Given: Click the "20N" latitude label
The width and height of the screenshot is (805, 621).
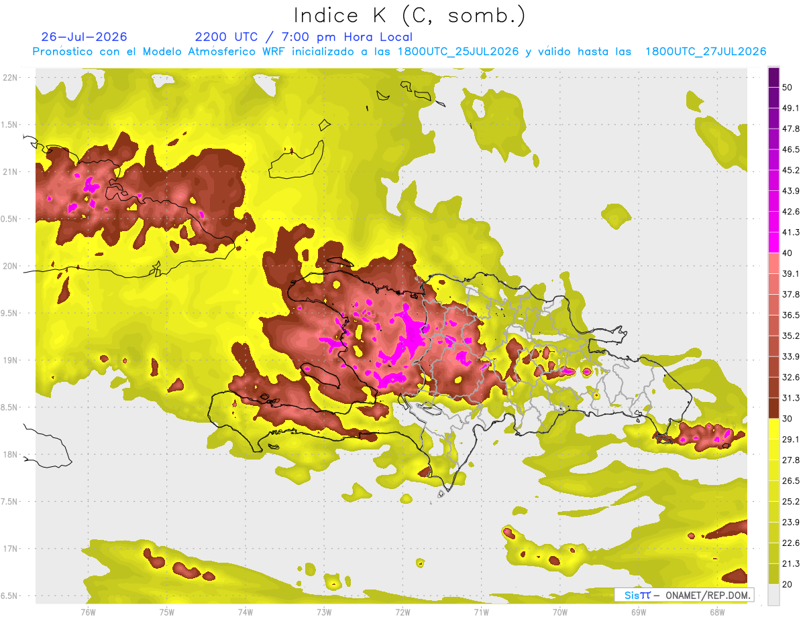Looking at the screenshot, I should [x=11, y=266].
